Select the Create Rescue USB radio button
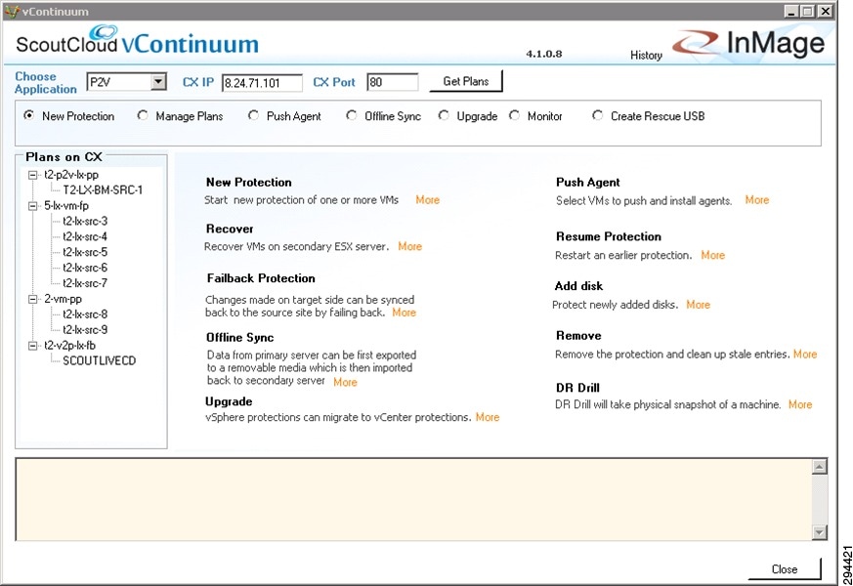Viewport: 853px width, 586px height. click(x=598, y=115)
